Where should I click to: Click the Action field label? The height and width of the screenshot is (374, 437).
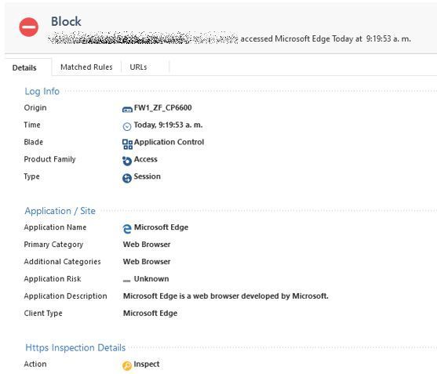35,364
